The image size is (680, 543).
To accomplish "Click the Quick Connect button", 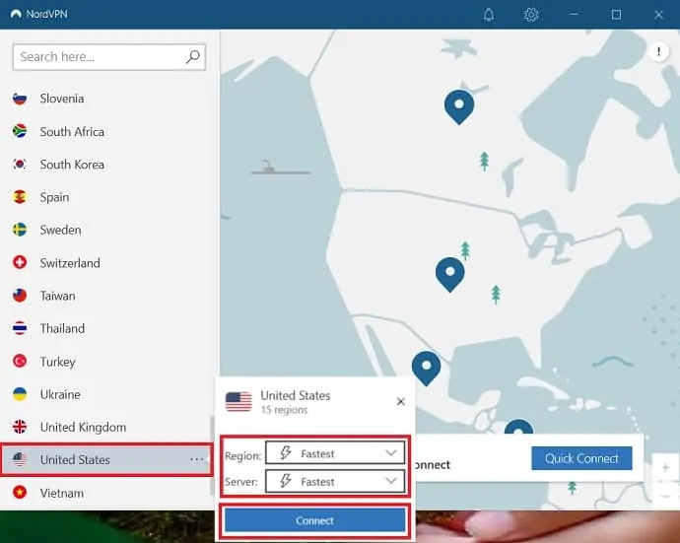I will [581, 458].
